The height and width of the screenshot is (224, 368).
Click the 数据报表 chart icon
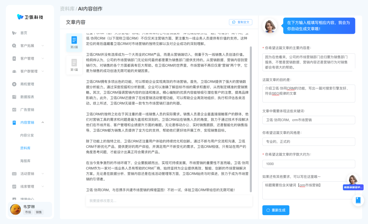tap(14, 97)
